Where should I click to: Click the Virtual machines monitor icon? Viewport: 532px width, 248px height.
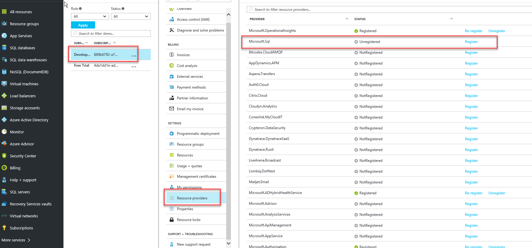(x=4, y=84)
